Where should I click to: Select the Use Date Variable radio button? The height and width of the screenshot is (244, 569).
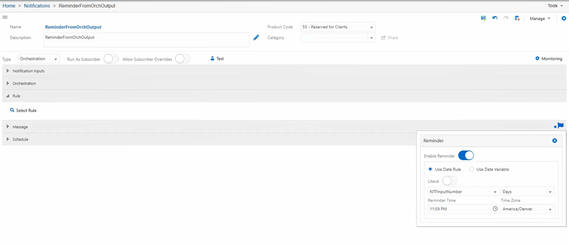pos(472,169)
